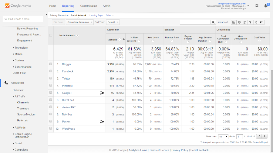
Task: Click the Google Analytics logo
Action: point(18,6)
